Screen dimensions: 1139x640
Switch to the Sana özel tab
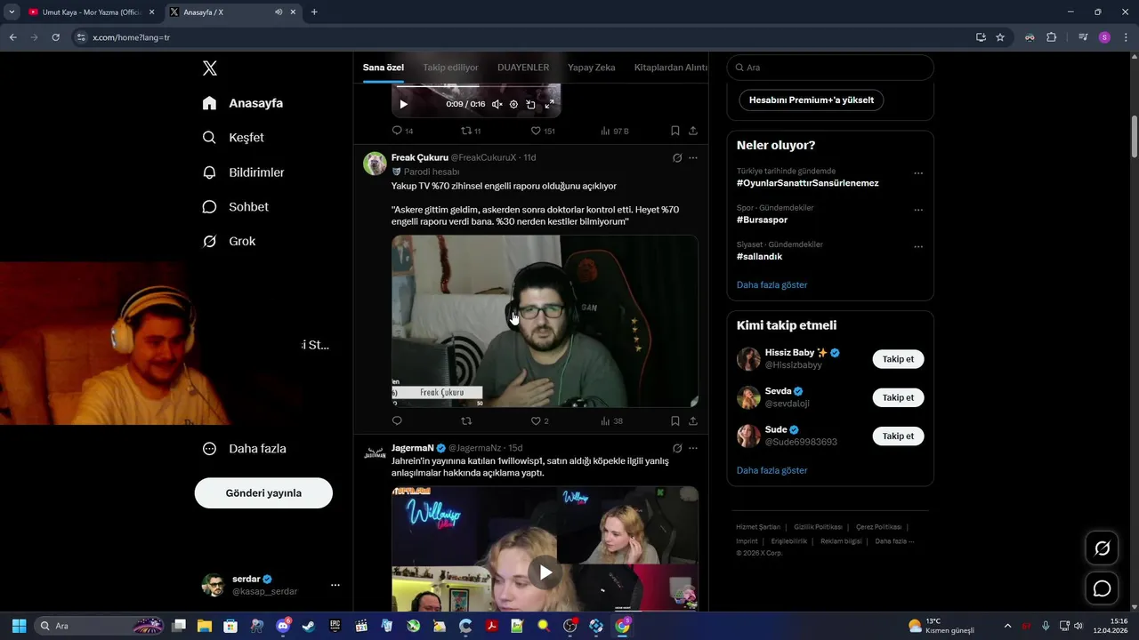point(384,68)
